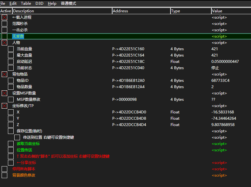Collapse the 人物 group via its checked box
The image size is (251, 187).
4,43
